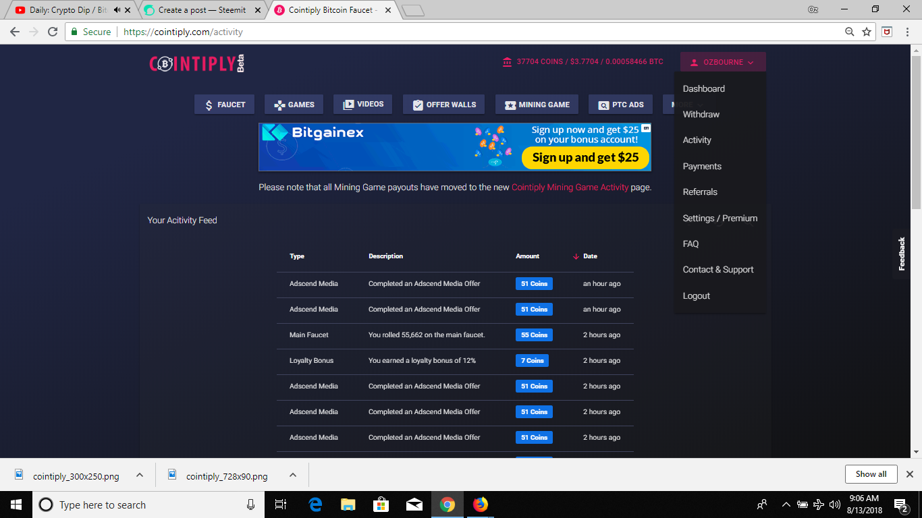Click the Loyalty Bonus type cell

[311, 361]
